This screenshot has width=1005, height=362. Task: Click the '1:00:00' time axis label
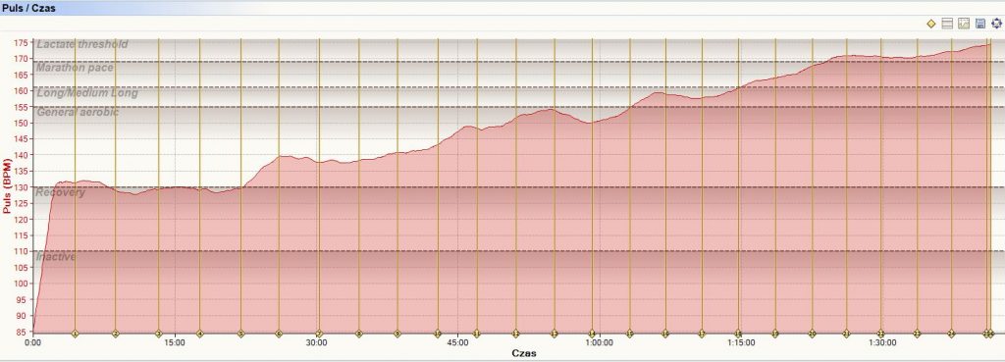[x=600, y=342]
